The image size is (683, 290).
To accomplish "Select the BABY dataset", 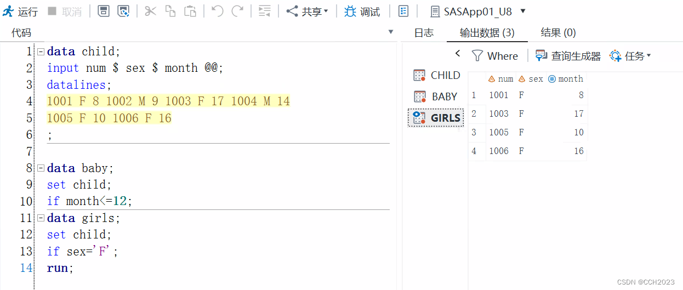I will (x=435, y=96).
